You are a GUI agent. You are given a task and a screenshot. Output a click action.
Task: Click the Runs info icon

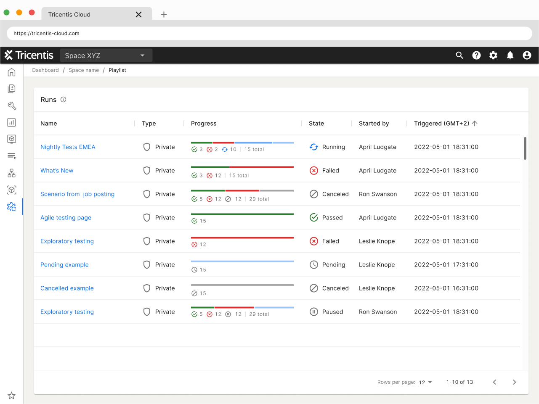pos(64,100)
